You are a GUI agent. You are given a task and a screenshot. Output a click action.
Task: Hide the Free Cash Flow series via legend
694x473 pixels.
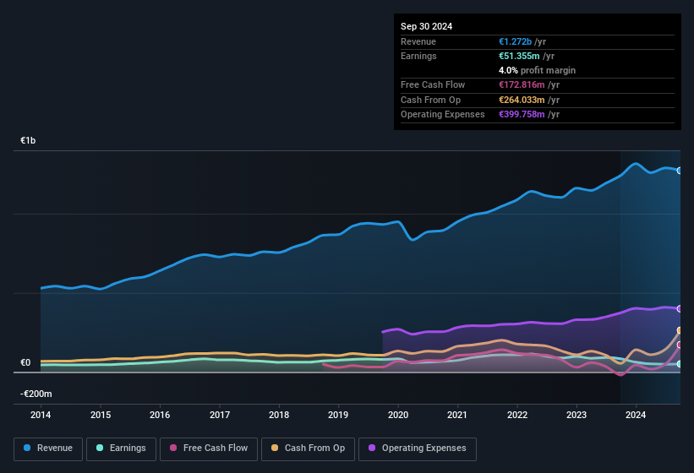[x=208, y=448]
